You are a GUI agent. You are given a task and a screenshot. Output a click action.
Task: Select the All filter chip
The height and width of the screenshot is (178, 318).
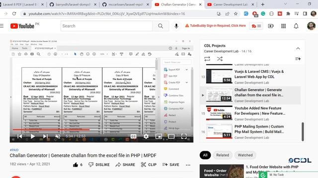click(205, 155)
